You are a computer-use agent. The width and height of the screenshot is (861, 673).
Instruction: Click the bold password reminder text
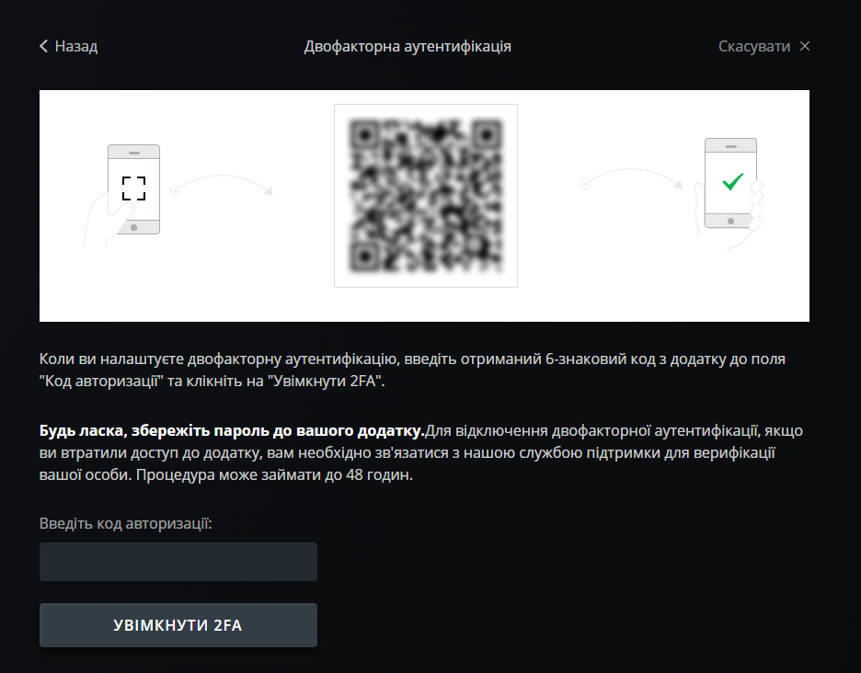pyautogui.click(x=232, y=430)
